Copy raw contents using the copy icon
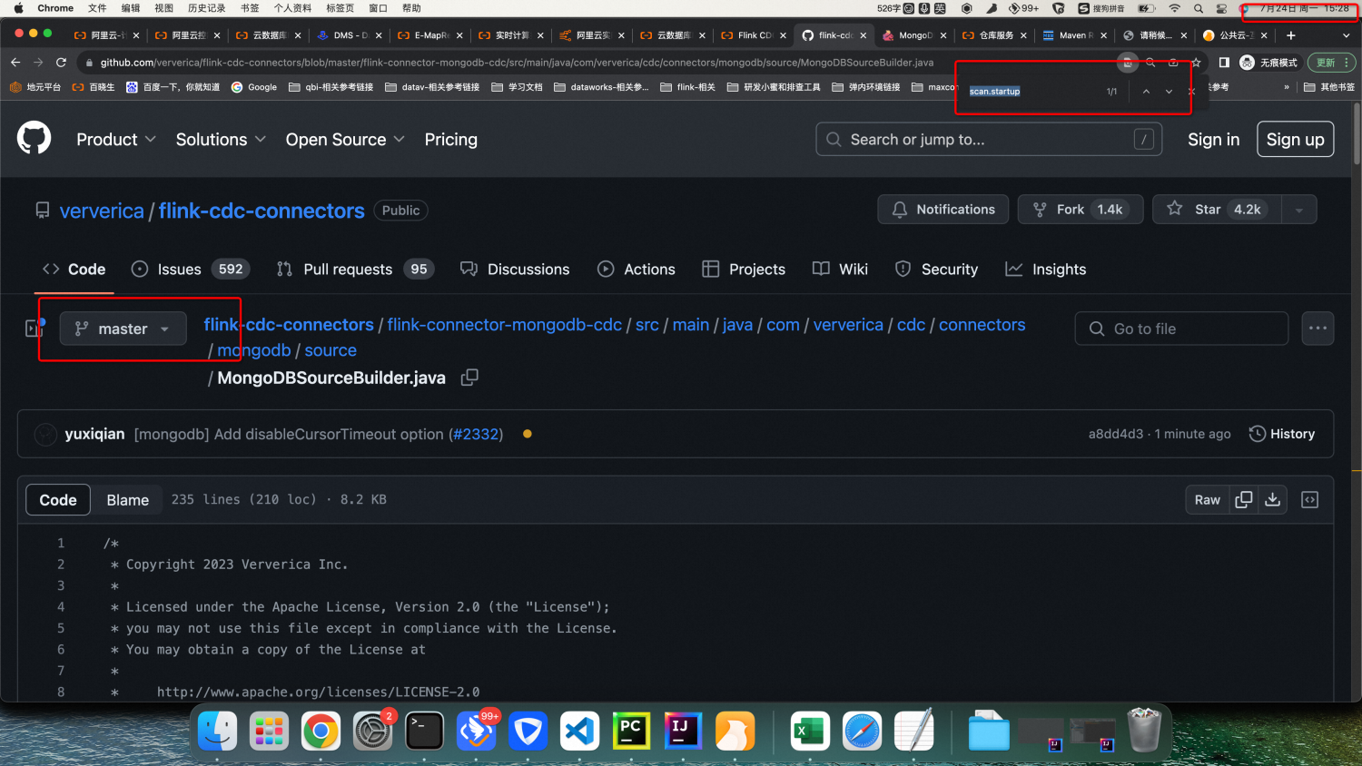This screenshot has width=1362, height=766. 1244,499
